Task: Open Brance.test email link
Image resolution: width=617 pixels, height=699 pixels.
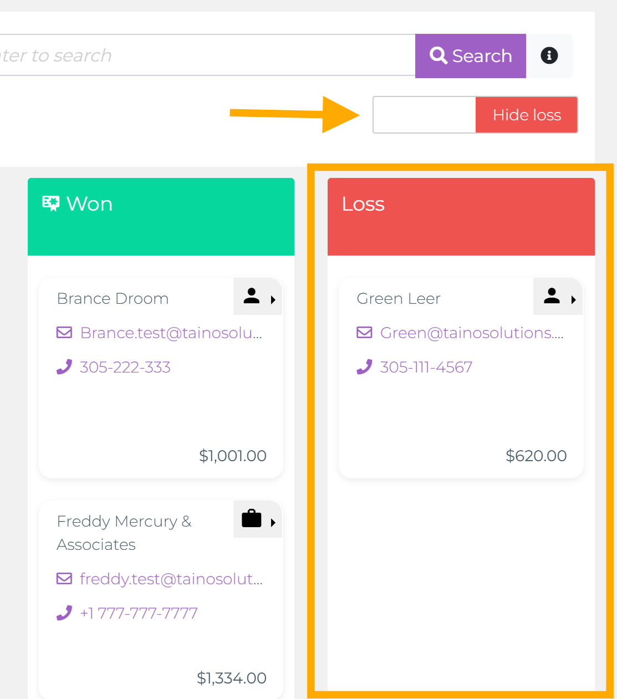Action: 171,333
